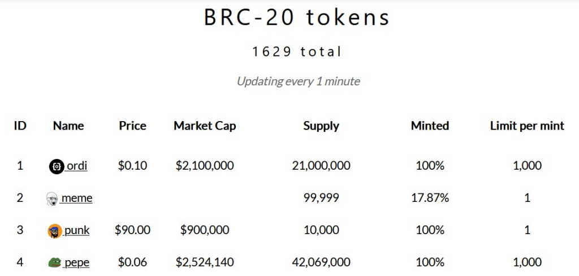
Task: Click the ID column header
Action: 20,126
